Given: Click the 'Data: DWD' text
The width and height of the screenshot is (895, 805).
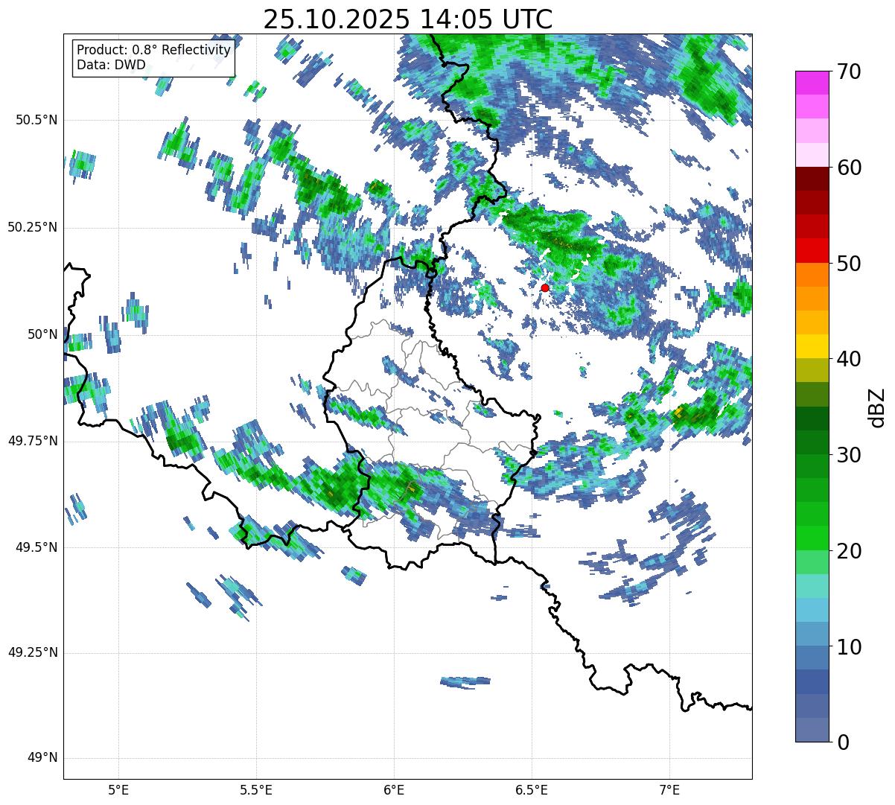Looking at the screenshot, I should [x=111, y=65].
